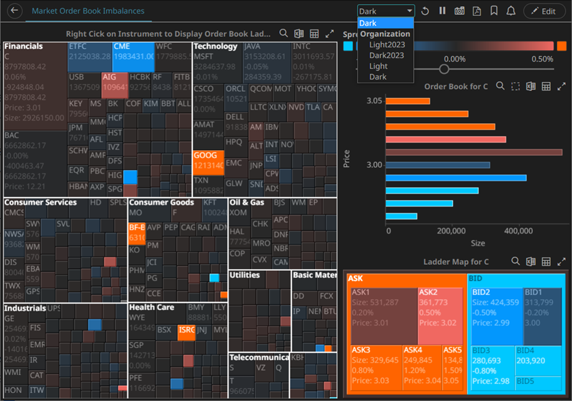Export Ladder Map for C to Excel

pyautogui.click(x=531, y=261)
